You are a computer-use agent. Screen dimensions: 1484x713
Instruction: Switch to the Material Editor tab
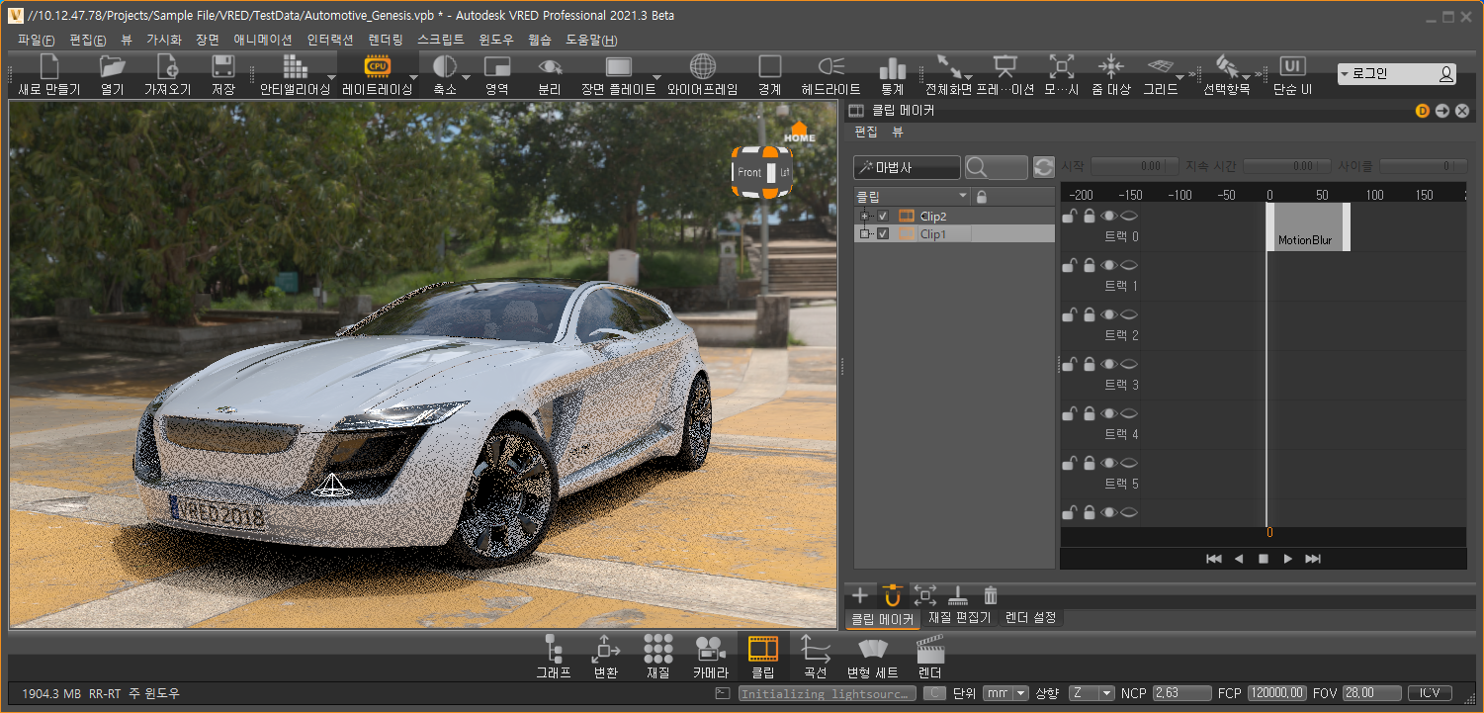click(959, 618)
